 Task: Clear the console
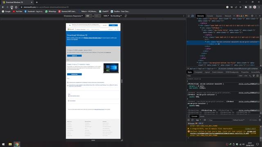(x=192, y=120)
